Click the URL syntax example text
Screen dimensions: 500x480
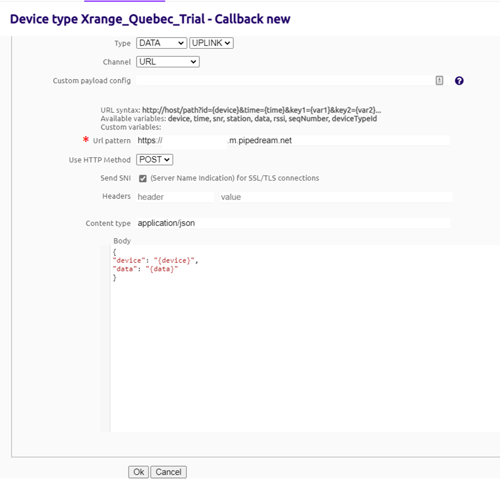tap(261, 110)
